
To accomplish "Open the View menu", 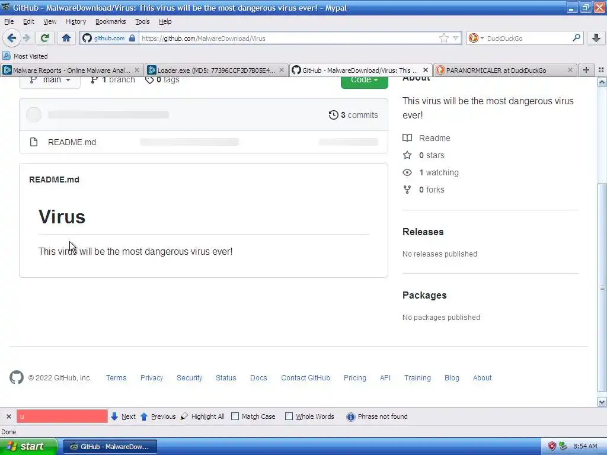I will click(x=50, y=21).
